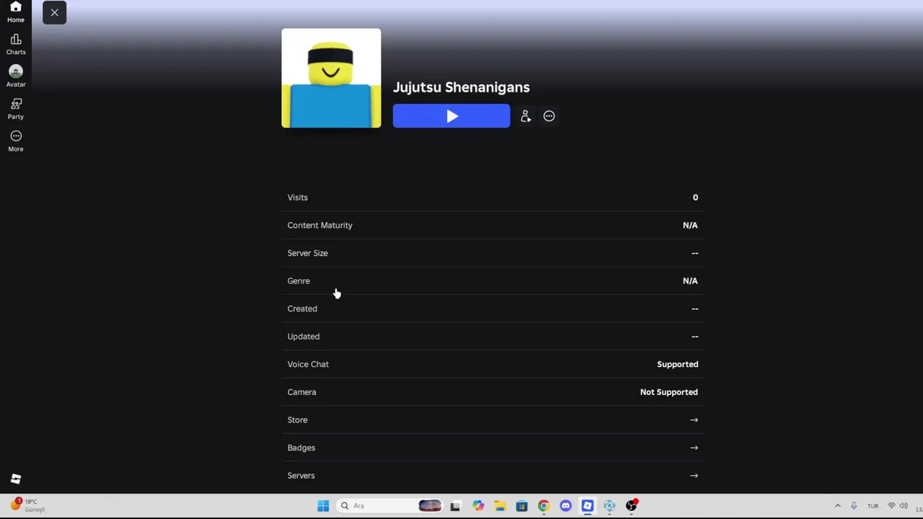This screenshot has width=923, height=519.
Task: Click the Voice Chat label
Action: click(308, 364)
